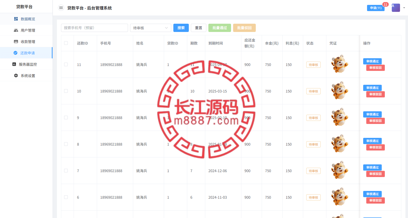Focus the 搜索手机号 search input
The image size is (408, 218).
(x=95, y=28)
